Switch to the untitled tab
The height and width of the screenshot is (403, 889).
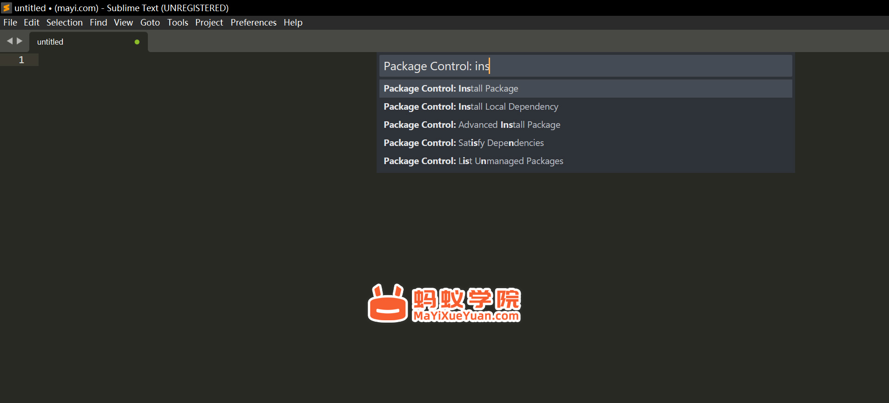[x=88, y=42]
